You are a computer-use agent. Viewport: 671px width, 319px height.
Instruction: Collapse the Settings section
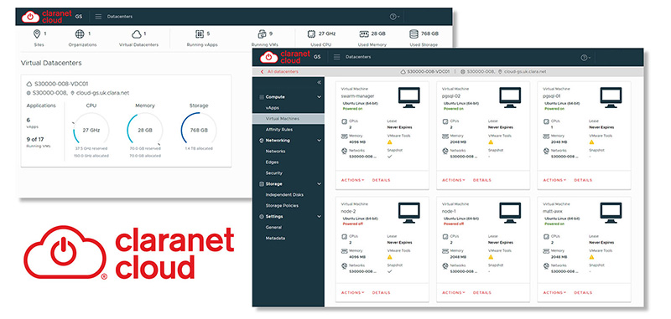[x=319, y=217]
